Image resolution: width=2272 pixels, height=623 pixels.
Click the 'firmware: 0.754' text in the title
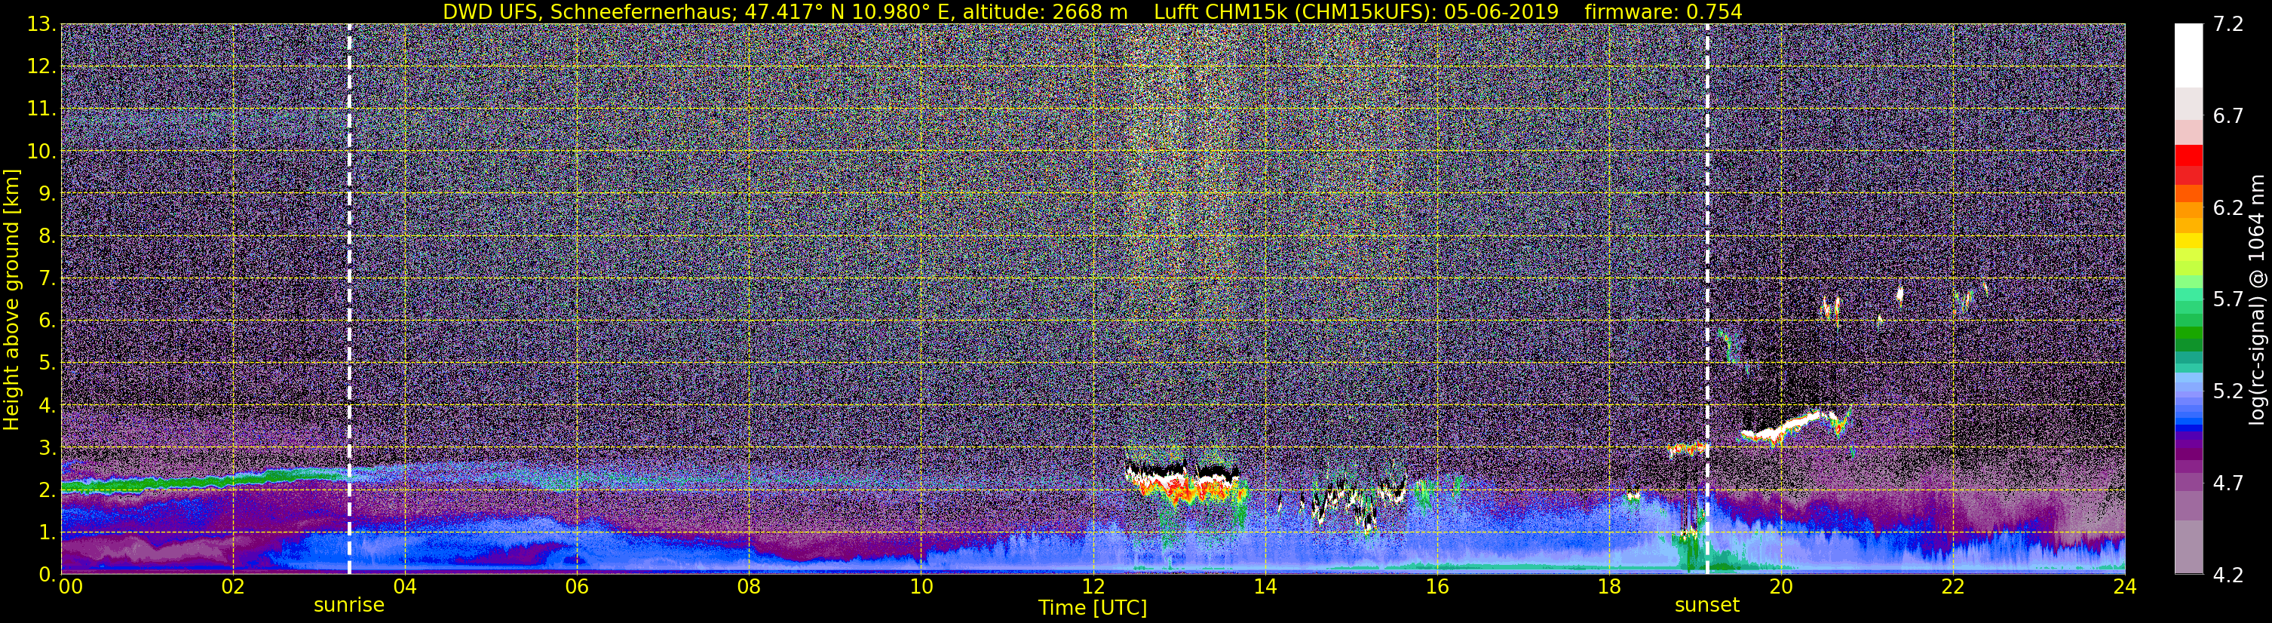[x=1663, y=11]
